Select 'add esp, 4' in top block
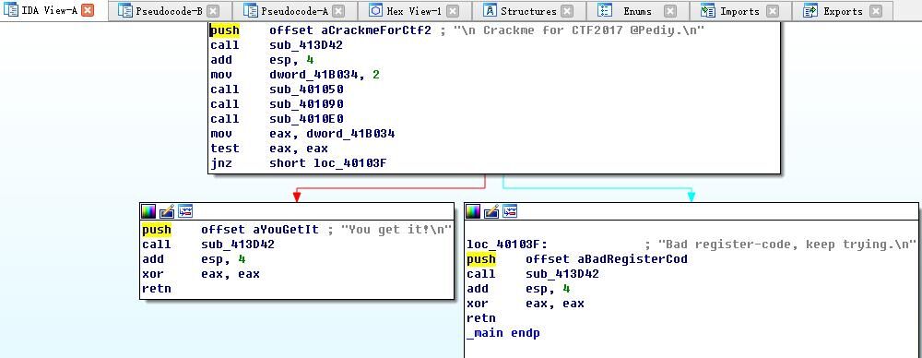Viewport: 922px width, 358px height. point(263,59)
